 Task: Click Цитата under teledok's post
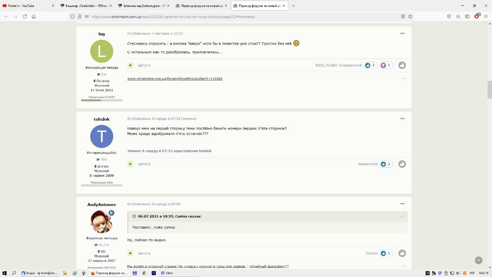pos(144,164)
